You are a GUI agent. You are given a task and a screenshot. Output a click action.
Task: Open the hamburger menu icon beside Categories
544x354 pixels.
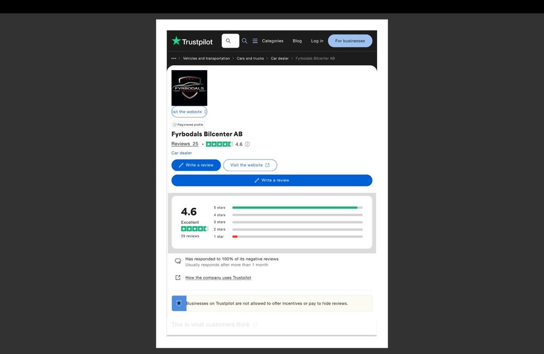(255, 41)
